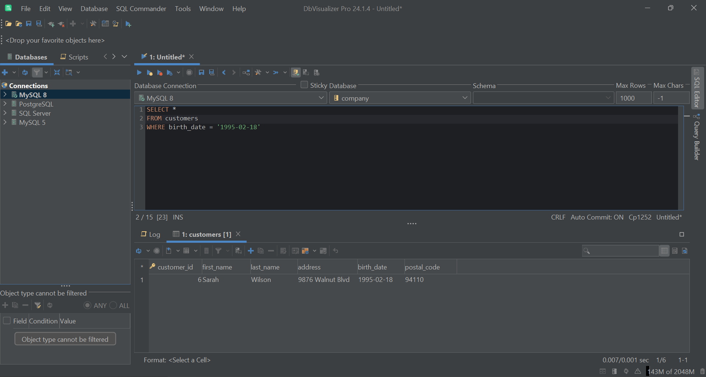
Task: Open the company schema dropdown
Action: (465, 98)
